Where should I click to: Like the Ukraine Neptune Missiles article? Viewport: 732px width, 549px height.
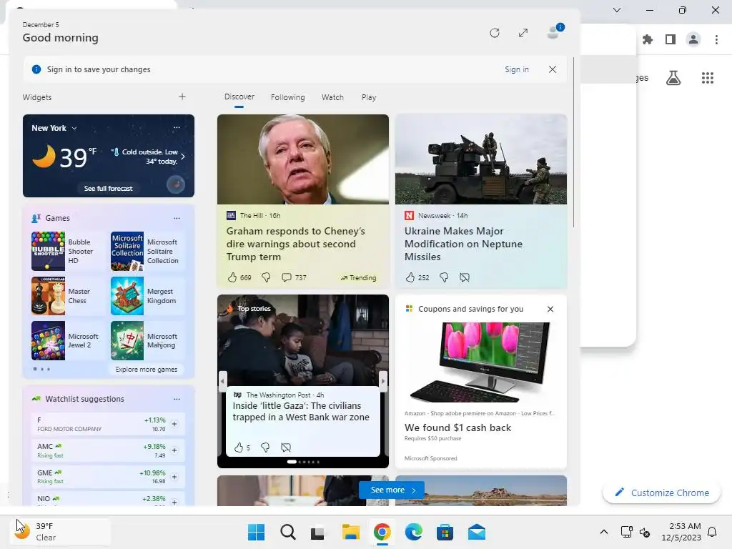[410, 277]
